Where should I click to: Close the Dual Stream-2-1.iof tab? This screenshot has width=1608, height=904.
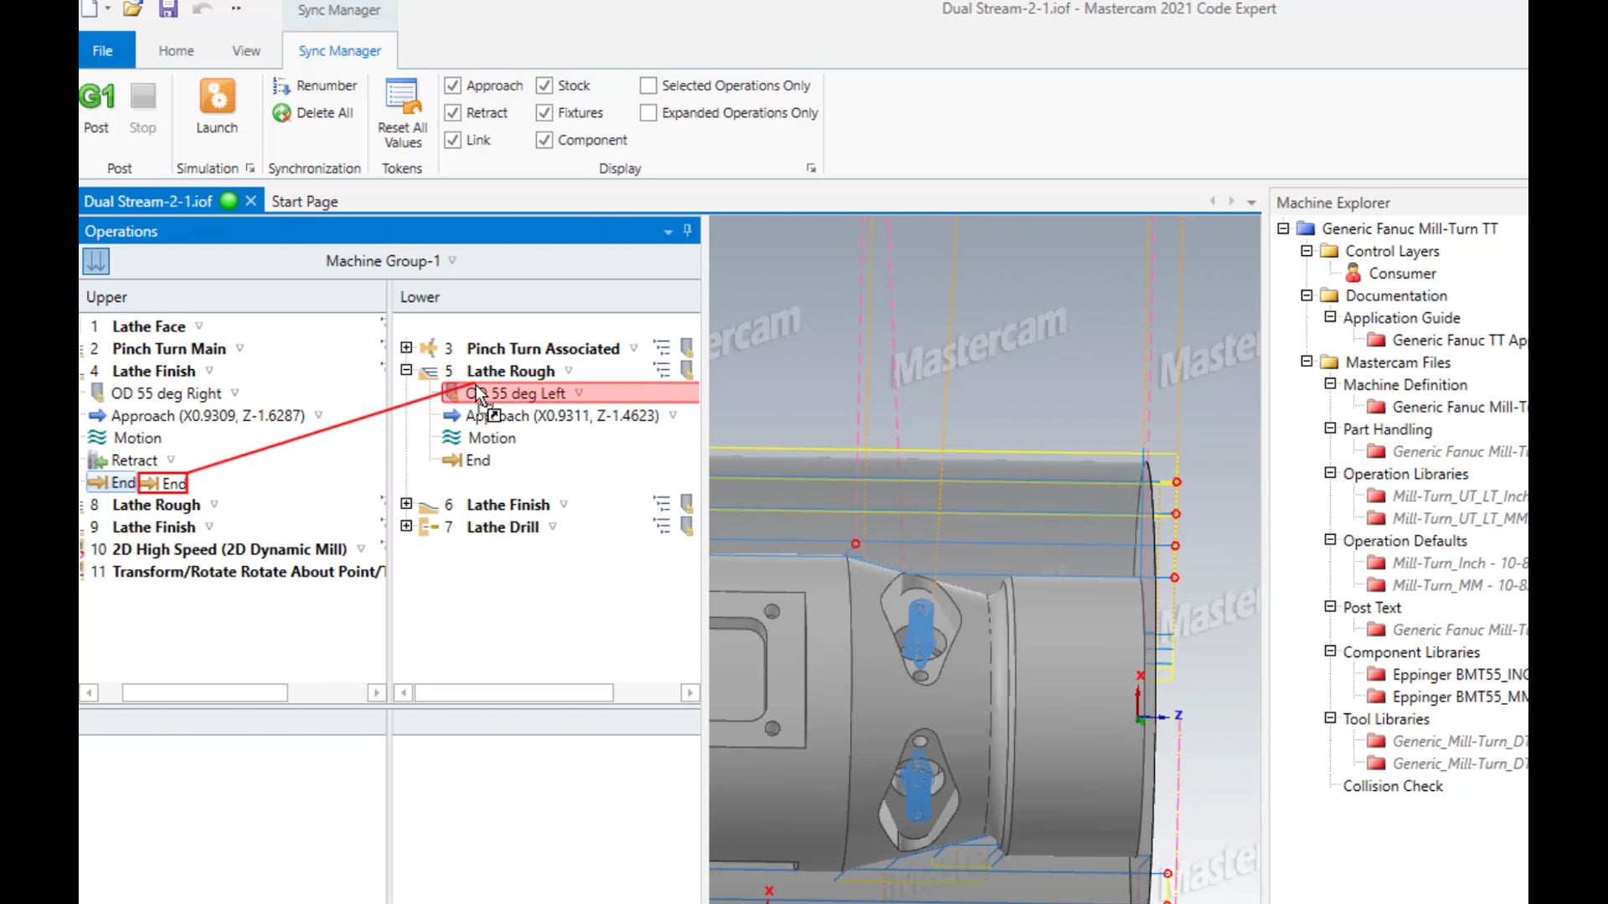(250, 201)
